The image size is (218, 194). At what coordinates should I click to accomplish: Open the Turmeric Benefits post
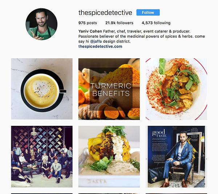pyautogui.click(x=109, y=89)
